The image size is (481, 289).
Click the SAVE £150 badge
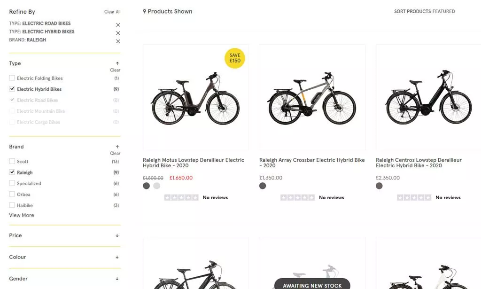point(235,58)
